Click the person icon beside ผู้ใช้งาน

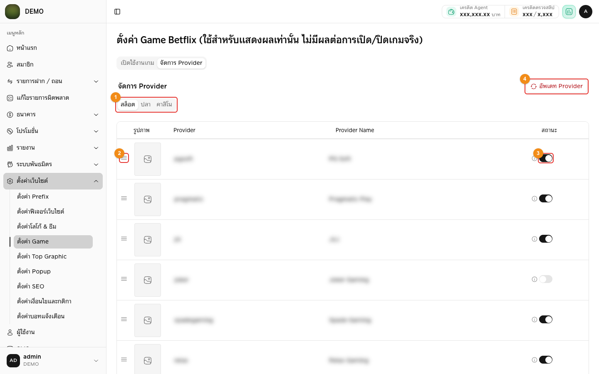pos(10,332)
